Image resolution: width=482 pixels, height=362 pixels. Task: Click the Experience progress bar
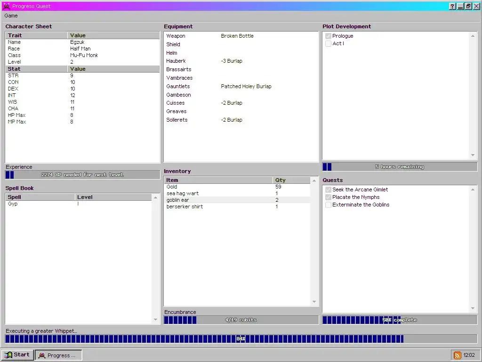pos(82,175)
